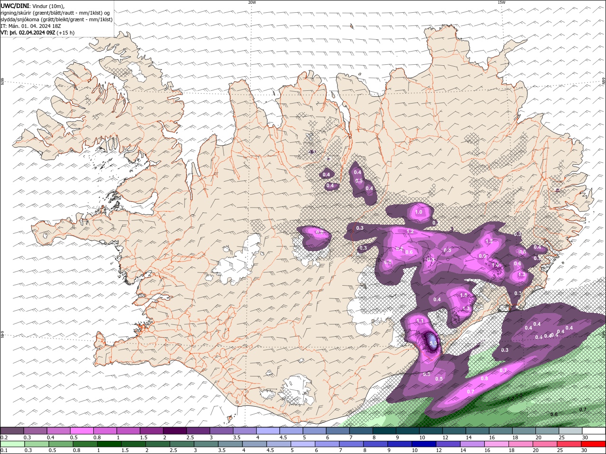Pick the bright pink 0.5 swatch in upper legend row
The image size is (606, 454).
[x=81, y=431]
